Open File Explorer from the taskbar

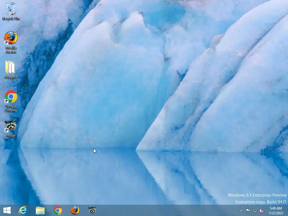click(40, 210)
